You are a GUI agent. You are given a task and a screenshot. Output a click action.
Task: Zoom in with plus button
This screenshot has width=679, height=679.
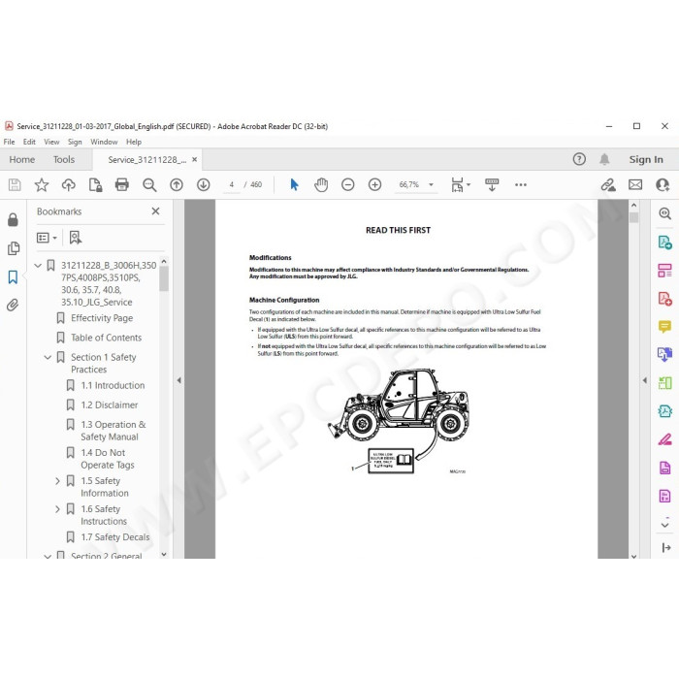tap(374, 185)
